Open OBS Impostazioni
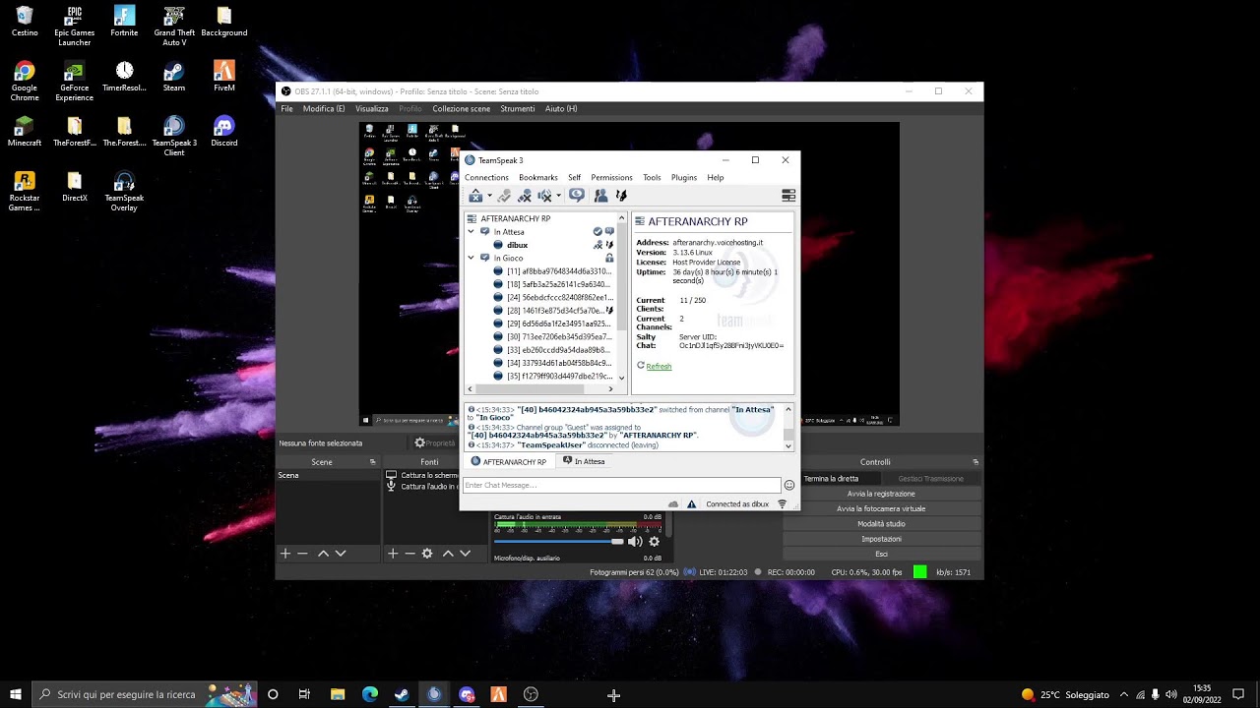Image resolution: width=1260 pixels, height=708 pixels. click(x=881, y=539)
